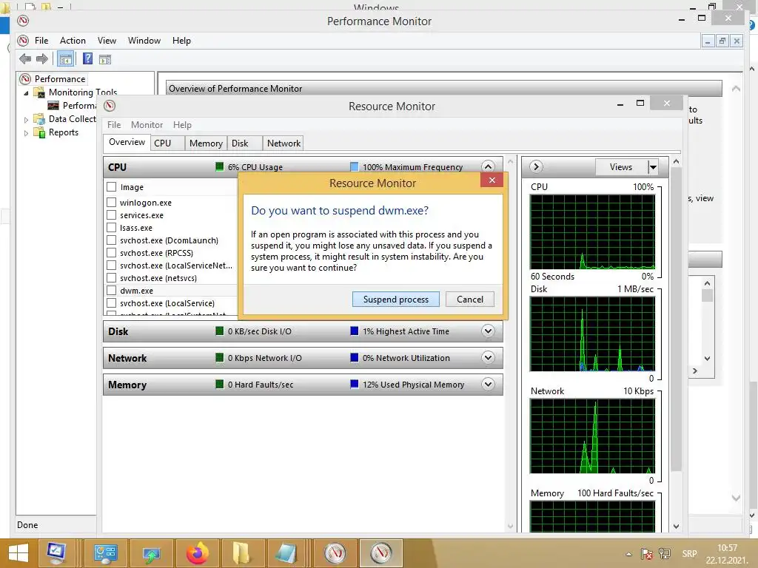This screenshot has height=568, width=758.
Task: Click Forward arrow in Performance Monitor toolbar
Action: point(42,59)
